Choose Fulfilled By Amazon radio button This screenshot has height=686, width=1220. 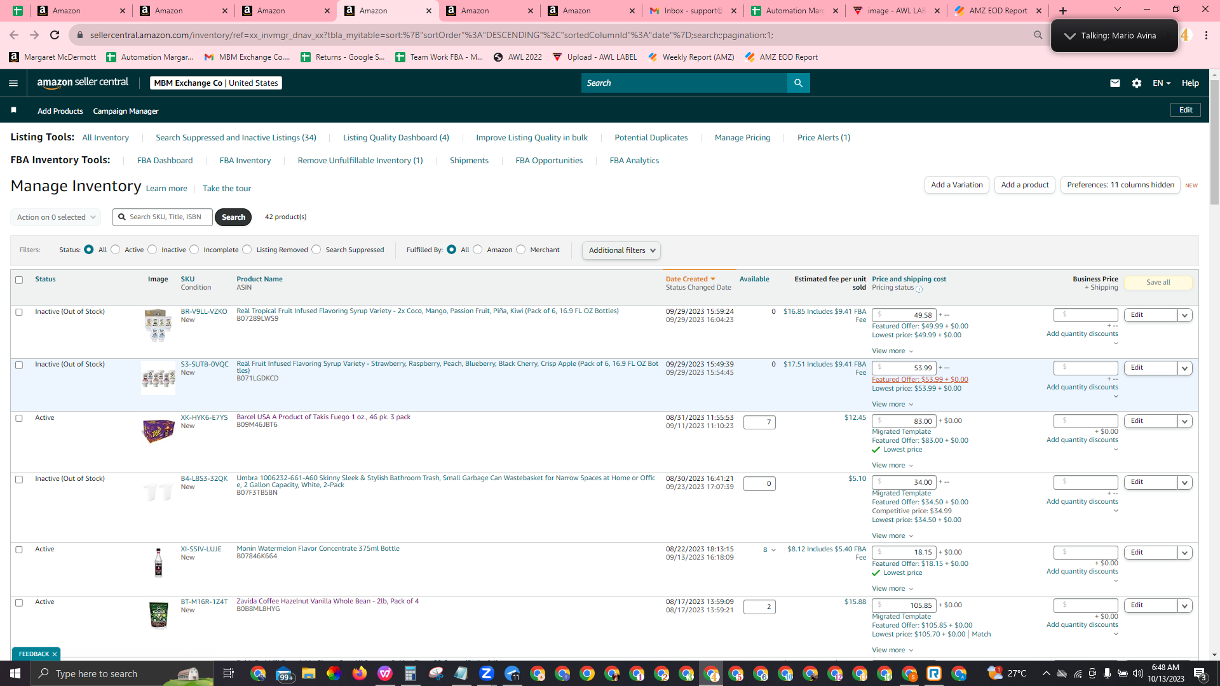(x=478, y=250)
